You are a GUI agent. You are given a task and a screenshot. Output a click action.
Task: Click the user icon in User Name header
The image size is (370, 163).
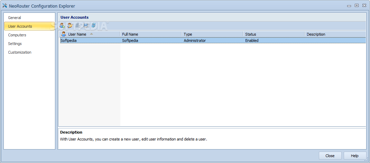point(64,34)
